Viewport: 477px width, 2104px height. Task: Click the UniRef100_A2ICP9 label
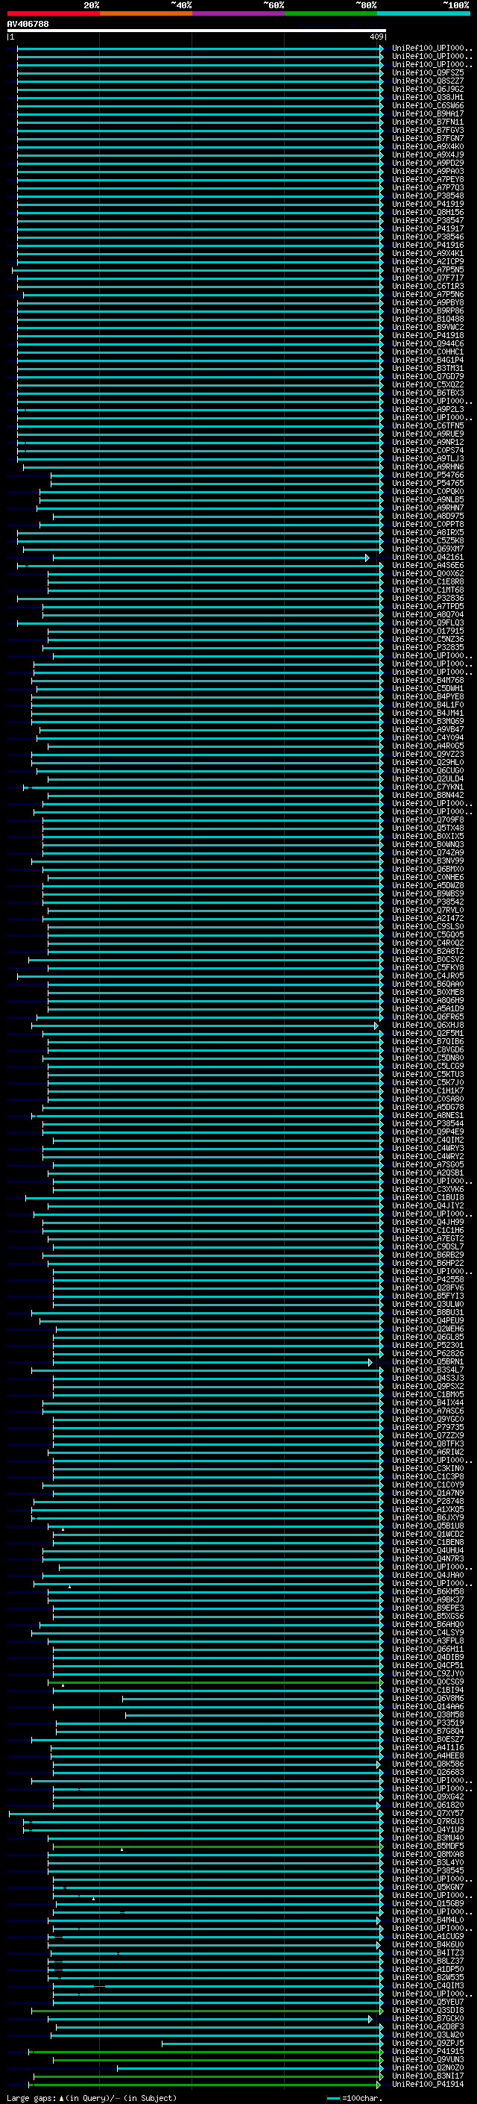[x=428, y=261]
